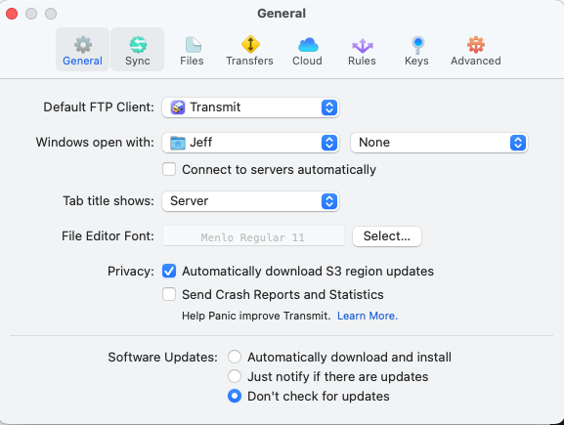Enable Send Crash Reports and Statistics
564x425 pixels.
169,294
